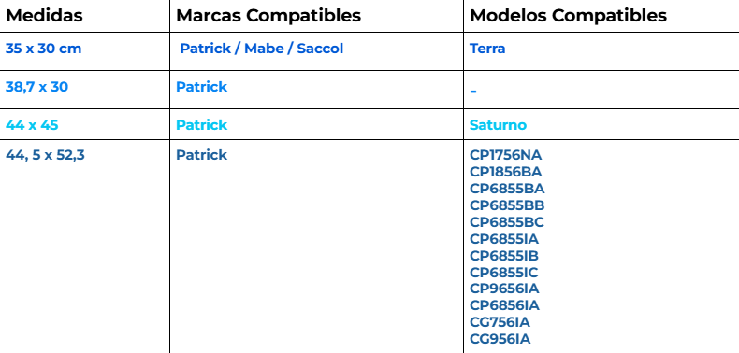The height and width of the screenshot is (353, 739).
Task: Open the Saturno model link
Action: tap(498, 125)
